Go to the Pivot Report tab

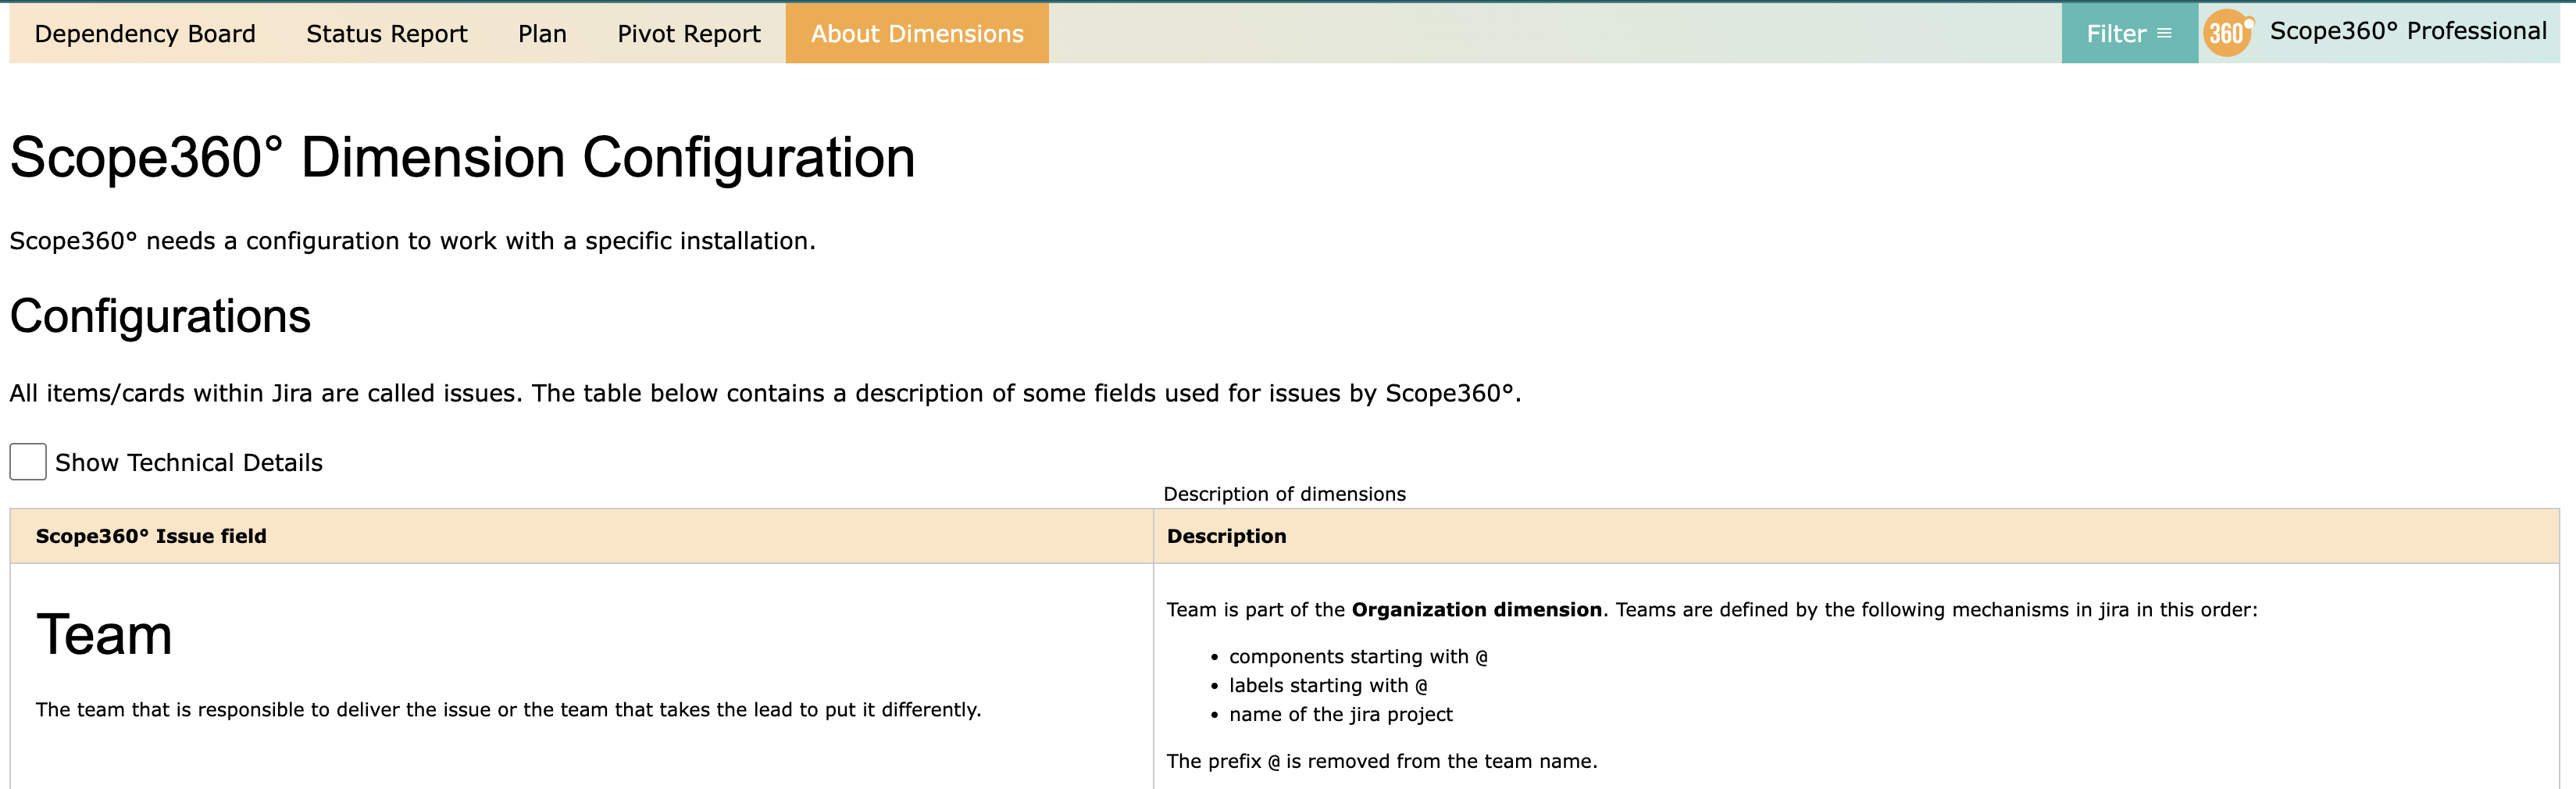tap(688, 33)
